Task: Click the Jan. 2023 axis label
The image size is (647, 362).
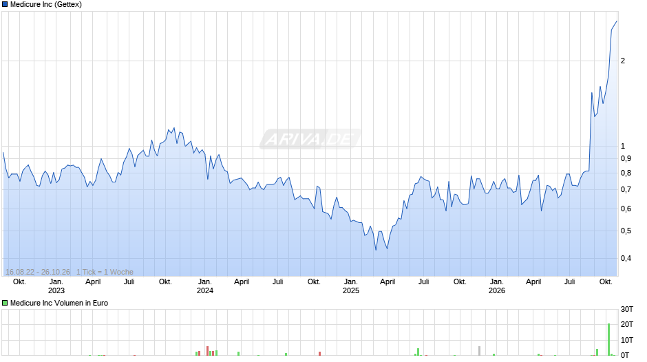Action: coord(56,286)
